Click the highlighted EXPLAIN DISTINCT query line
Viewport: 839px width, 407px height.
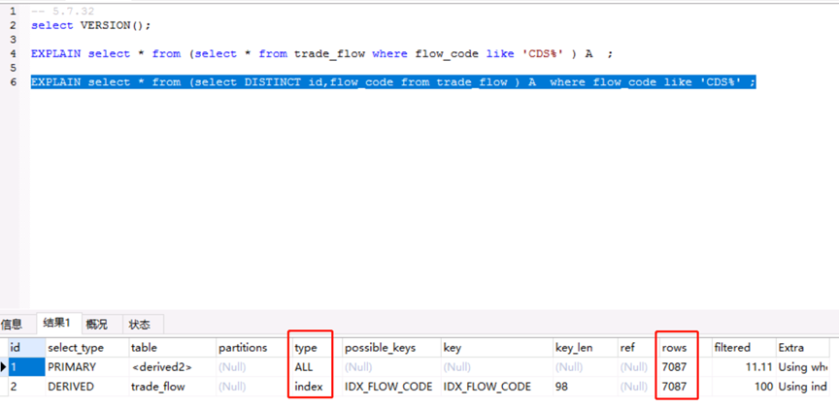click(x=393, y=81)
